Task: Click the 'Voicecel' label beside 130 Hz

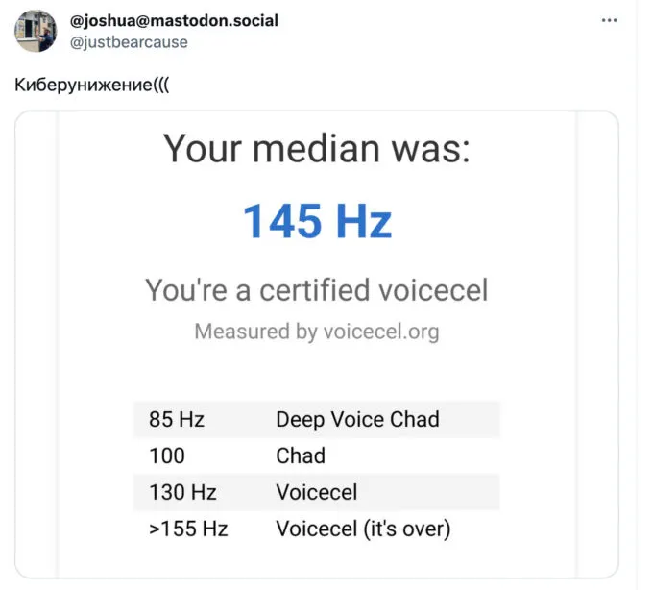Action: click(x=317, y=492)
